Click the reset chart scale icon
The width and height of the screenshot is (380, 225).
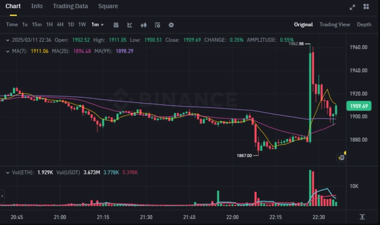[x=362, y=216]
